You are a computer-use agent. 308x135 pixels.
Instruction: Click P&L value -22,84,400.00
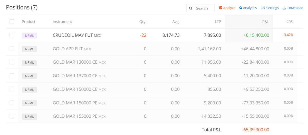(256, 62)
